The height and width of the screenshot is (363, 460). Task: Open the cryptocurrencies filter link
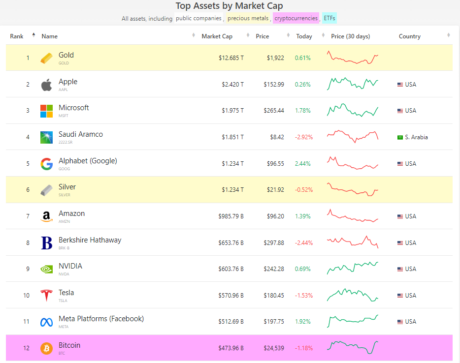pyautogui.click(x=296, y=18)
